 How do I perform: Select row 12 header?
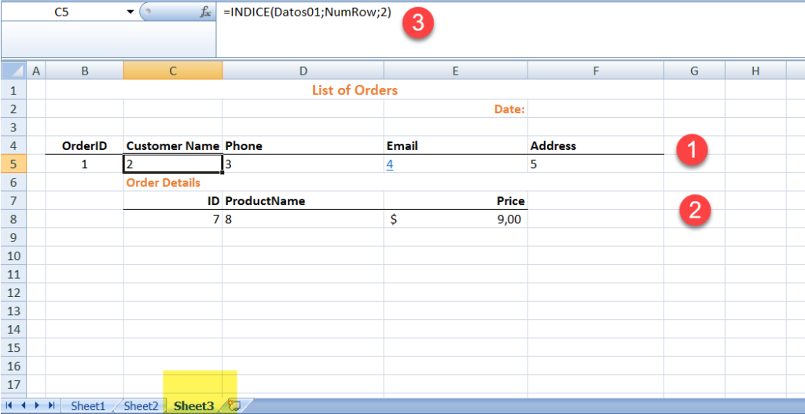[x=13, y=293]
